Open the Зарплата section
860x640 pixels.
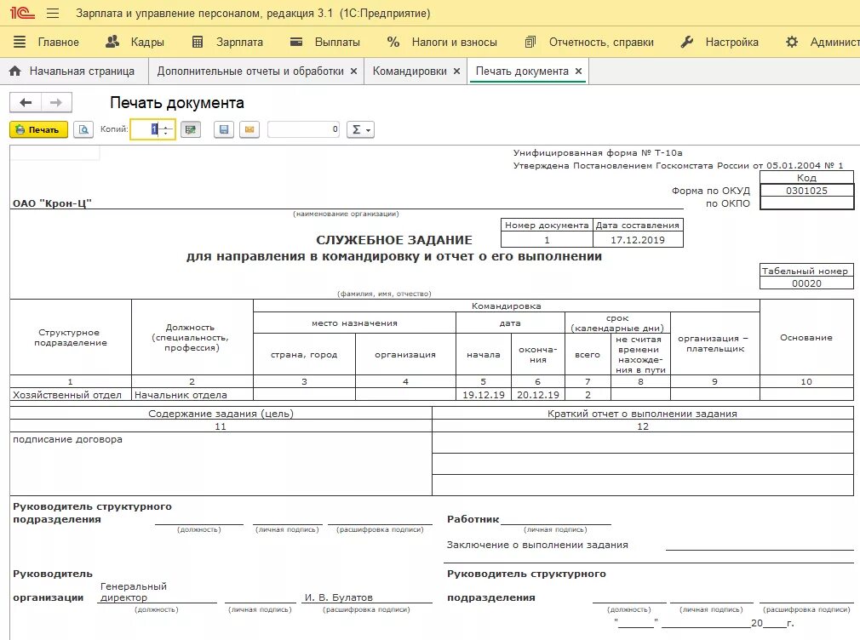click(227, 42)
